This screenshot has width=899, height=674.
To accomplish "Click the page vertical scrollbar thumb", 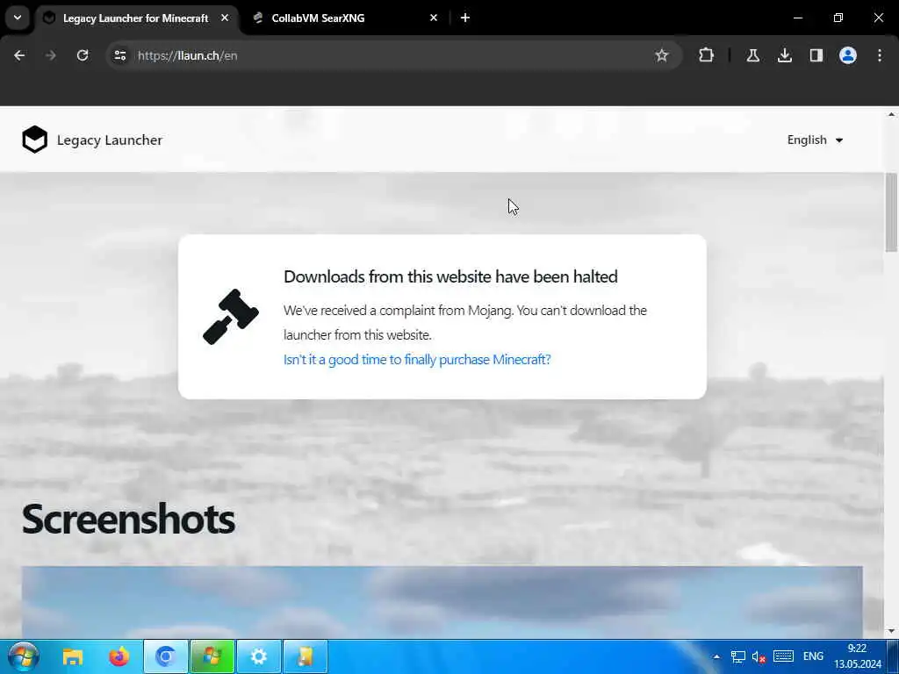I will [891, 212].
